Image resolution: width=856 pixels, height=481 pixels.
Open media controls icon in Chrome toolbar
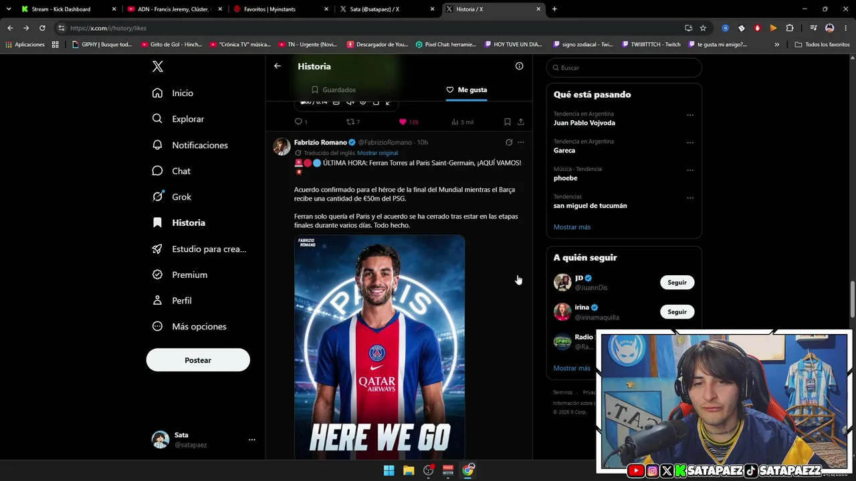coord(813,28)
